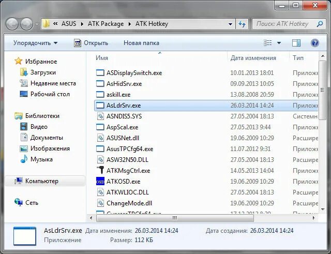Click the ATKOSD.exe blue OSD icon
331x254 pixels.
100,182
